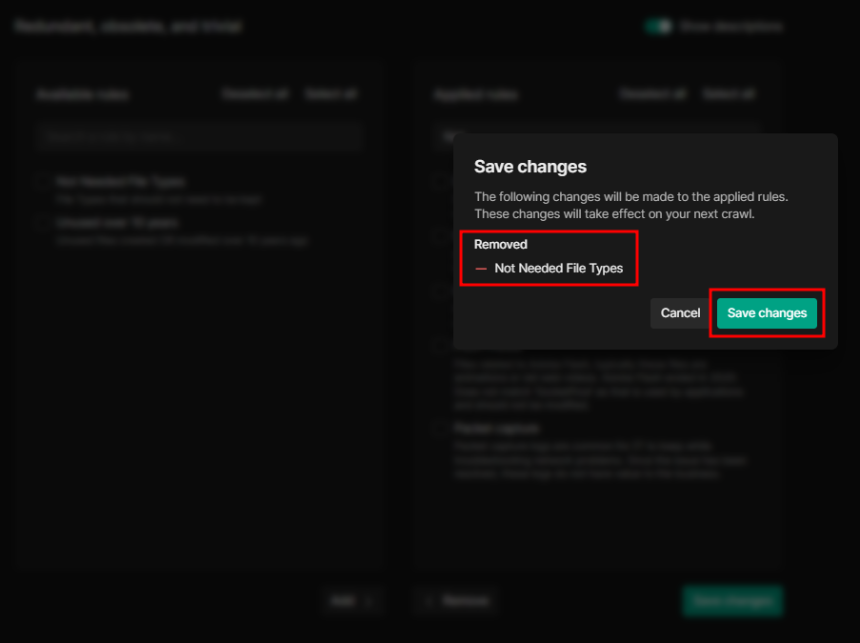Click Deselect all in Applied rules panel

(652, 94)
